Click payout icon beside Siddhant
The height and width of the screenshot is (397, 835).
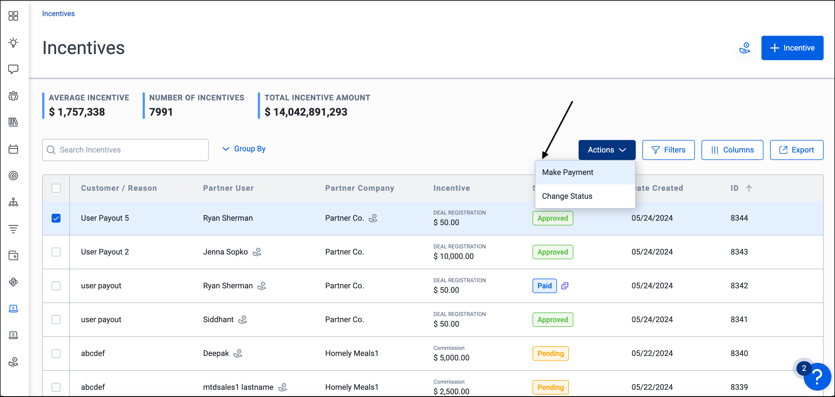243,320
